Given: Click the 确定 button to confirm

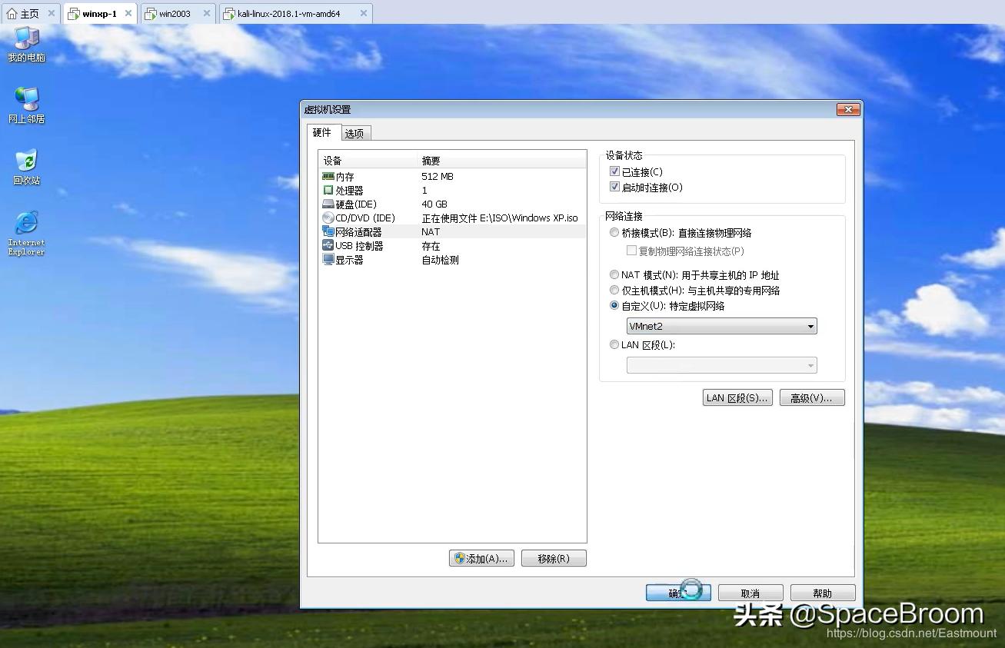Looking at the screenshot, I should tap(677, 592).
